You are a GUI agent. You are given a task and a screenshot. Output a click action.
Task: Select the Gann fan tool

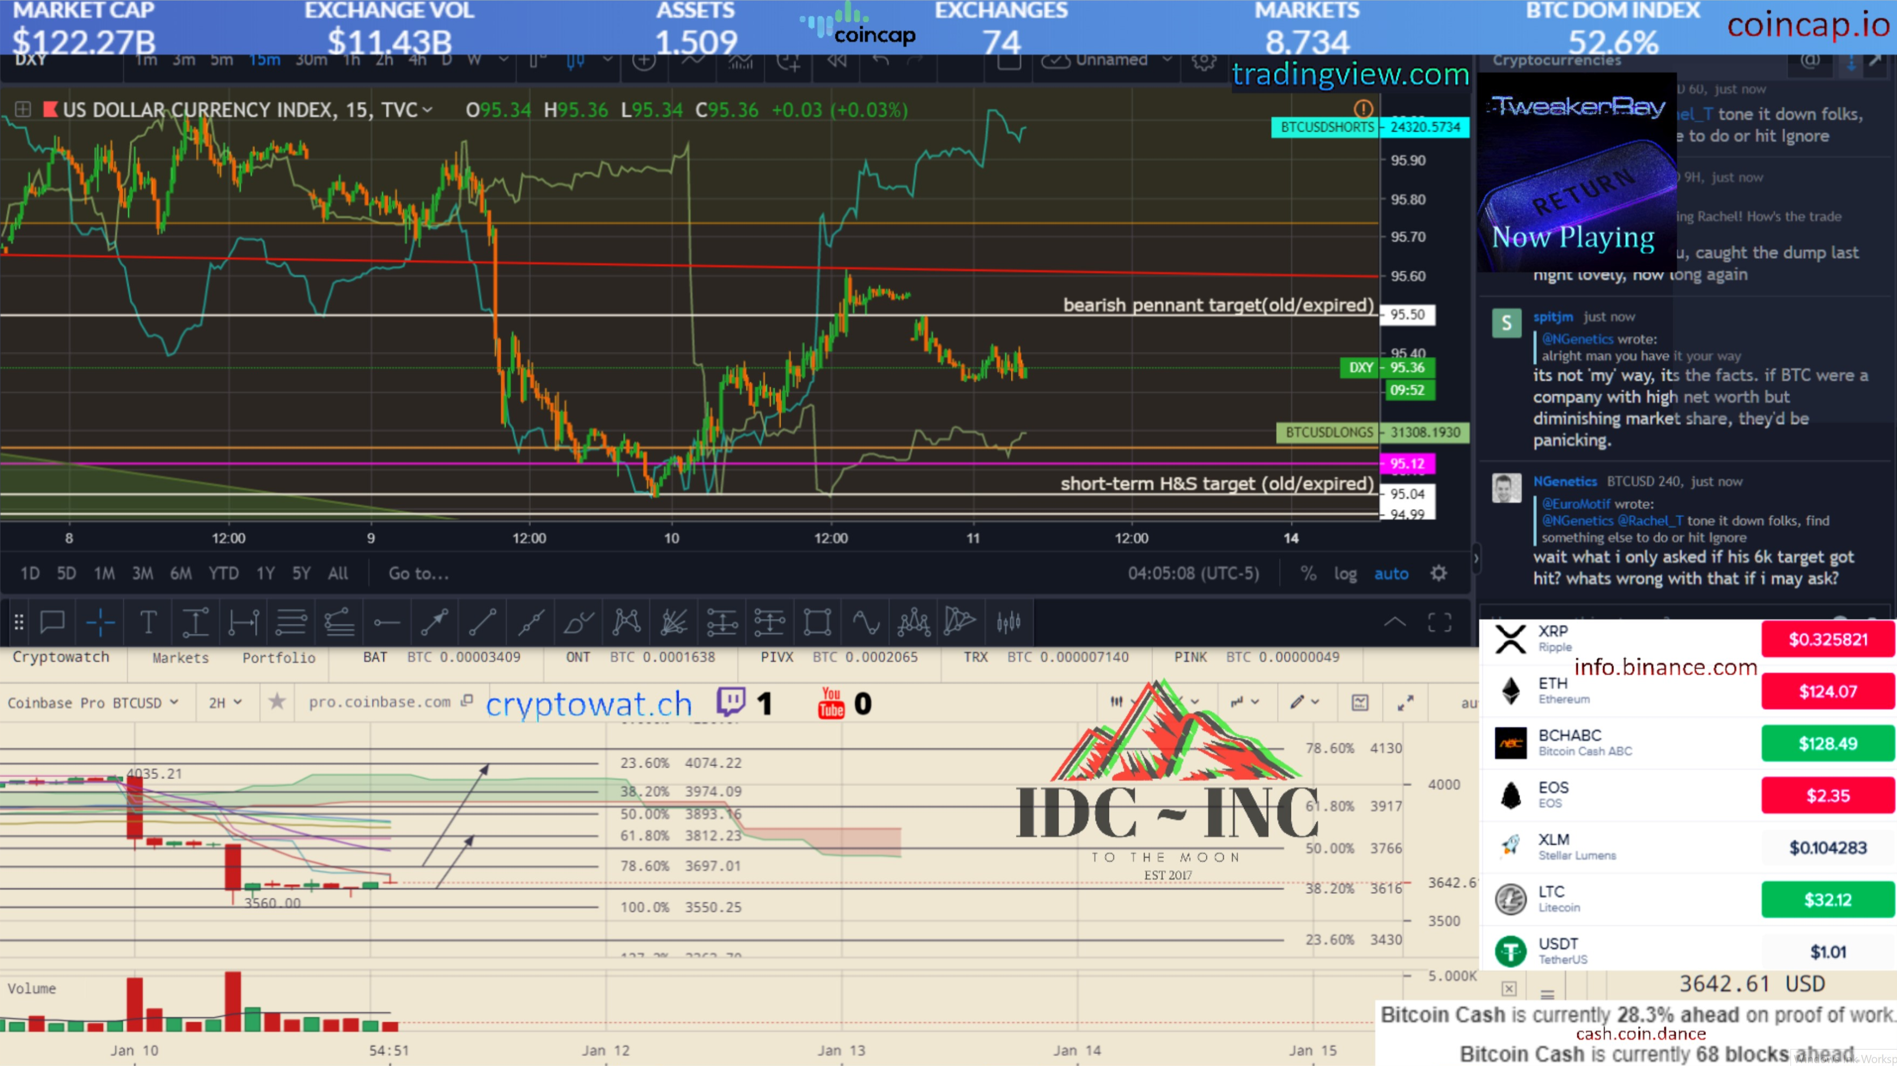click(674, 623)
